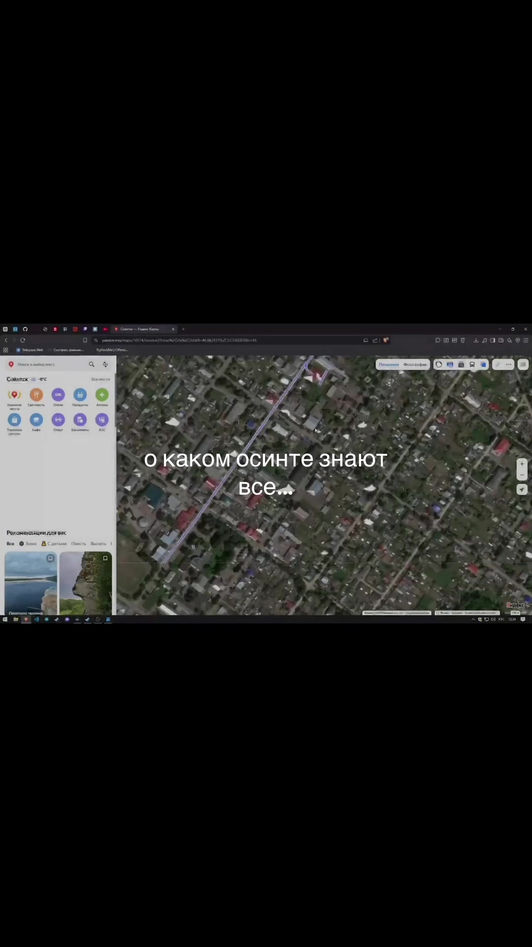Open the 'Все места' link
The image size is (532, 947).
point(100,379)
